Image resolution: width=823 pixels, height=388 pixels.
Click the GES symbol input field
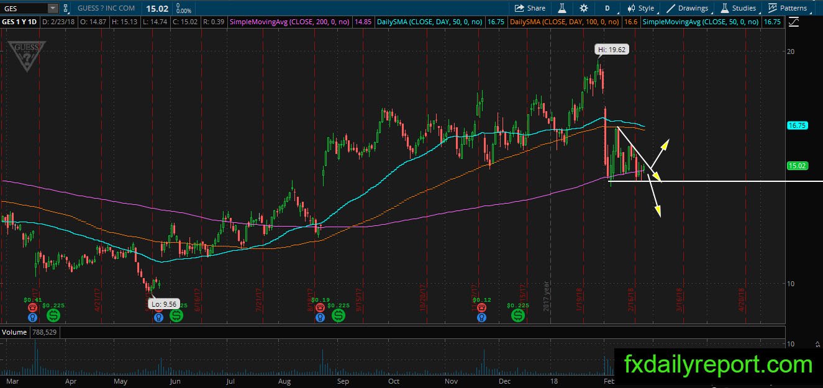[24, 8]
